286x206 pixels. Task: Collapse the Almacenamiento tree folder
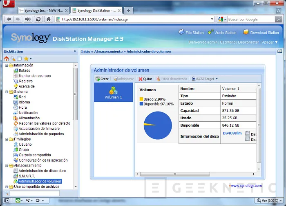(7, 165)
